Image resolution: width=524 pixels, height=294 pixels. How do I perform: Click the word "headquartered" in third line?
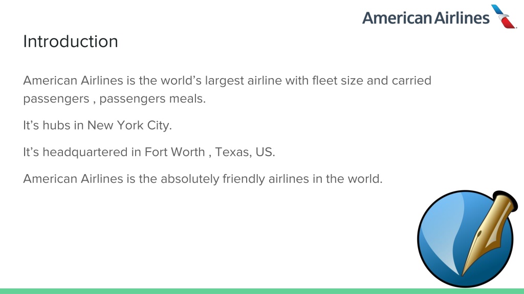click(x=85, y=152)
